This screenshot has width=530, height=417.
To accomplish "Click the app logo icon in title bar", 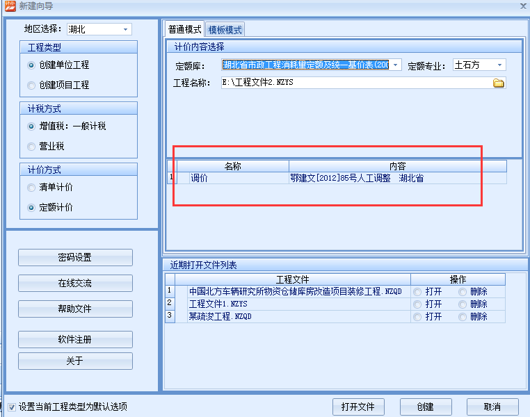I will (x=9, y=6).
